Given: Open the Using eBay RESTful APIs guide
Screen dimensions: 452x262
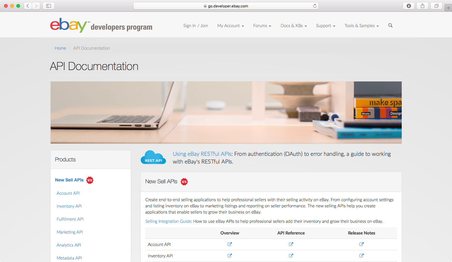Looking at the screenshot, I should (202, 154).
